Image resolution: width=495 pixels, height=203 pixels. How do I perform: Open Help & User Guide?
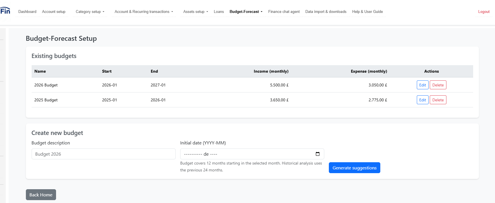tap(367, 12)
